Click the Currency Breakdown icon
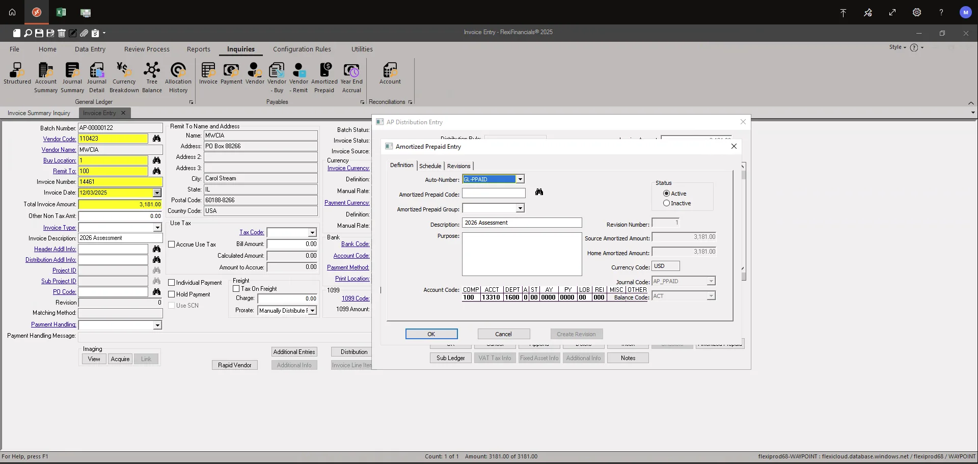Screen dimensions: 978x464 124,75
